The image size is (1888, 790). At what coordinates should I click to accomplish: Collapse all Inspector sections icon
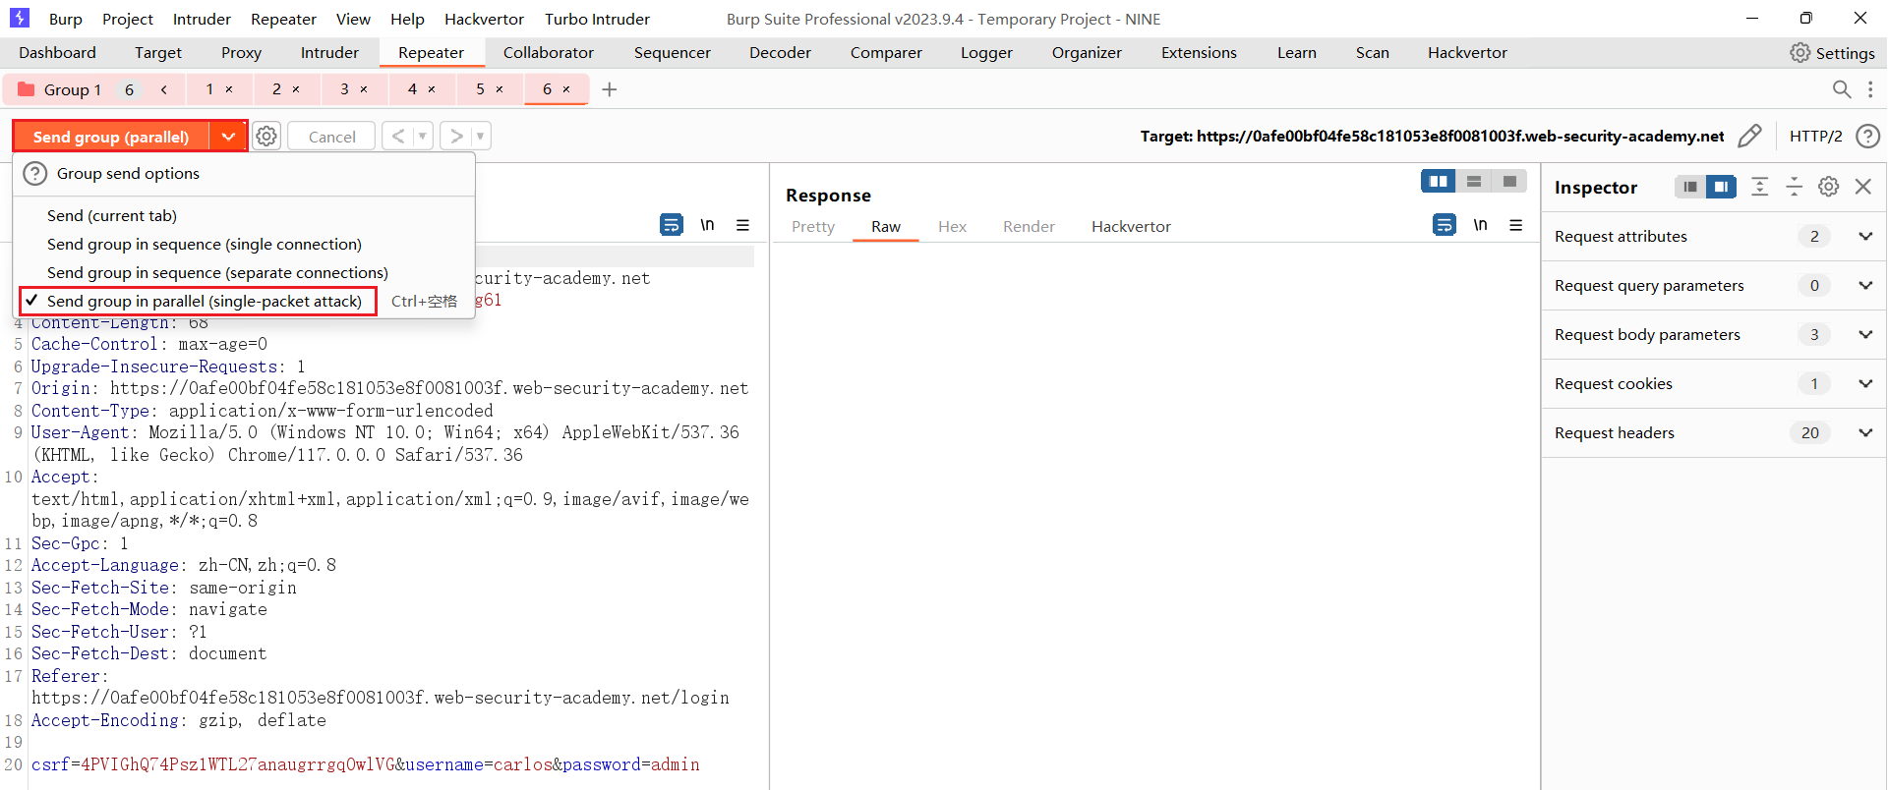coord(1795,187)
